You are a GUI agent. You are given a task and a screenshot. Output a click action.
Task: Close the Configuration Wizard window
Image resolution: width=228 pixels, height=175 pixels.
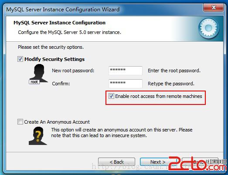[x=213, y=7]
